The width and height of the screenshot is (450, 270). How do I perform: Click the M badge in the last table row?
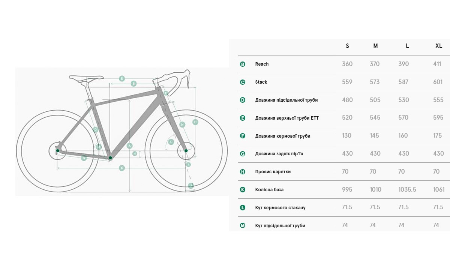243,225
